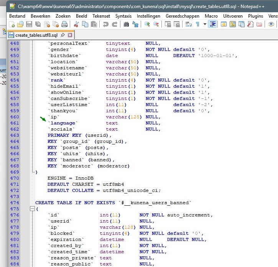Toggle Word wrap in the toolbar
Viewport: 278px width, 267px height.
[189, 24]
